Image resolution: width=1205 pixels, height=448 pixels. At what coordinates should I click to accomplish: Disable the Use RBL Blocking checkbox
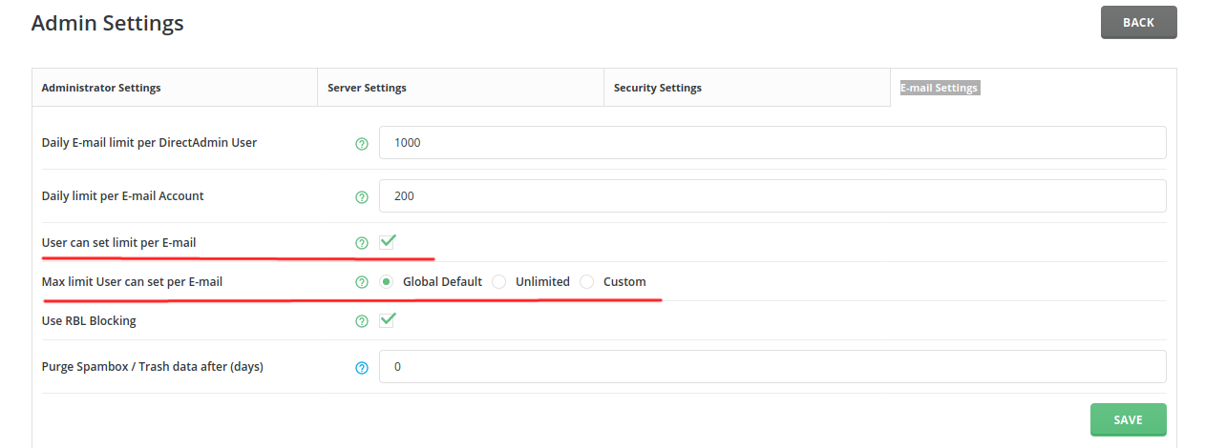coord(388,320)
